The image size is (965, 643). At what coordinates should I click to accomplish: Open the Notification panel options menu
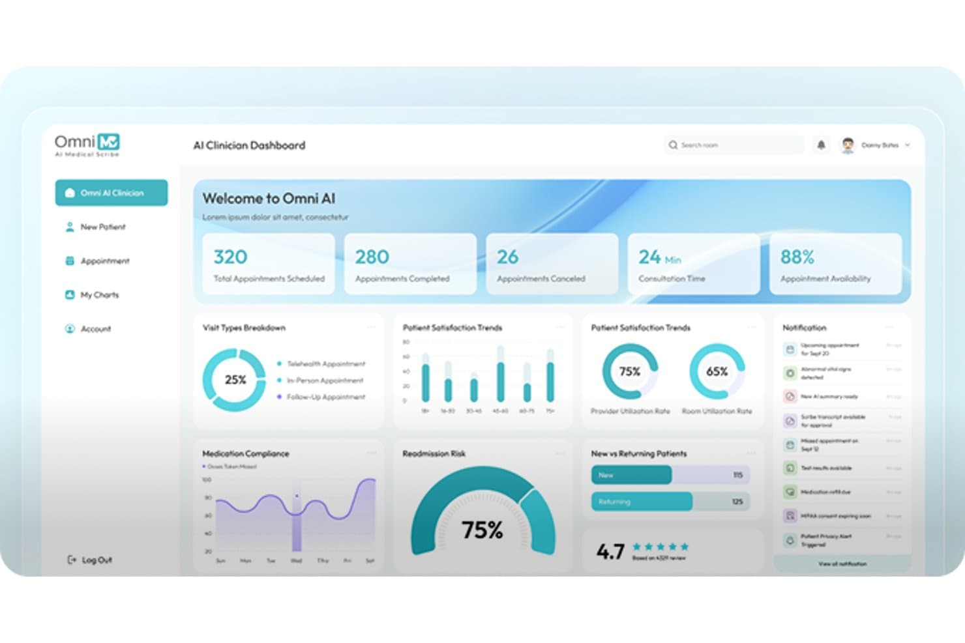click(889, 327)
